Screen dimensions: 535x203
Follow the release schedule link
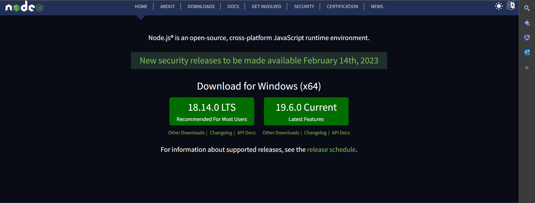[x=331, y=150]
